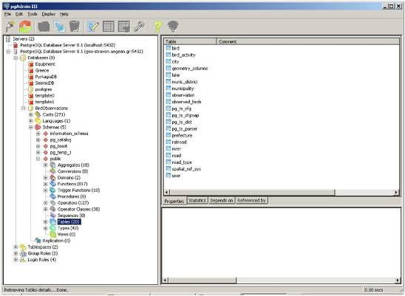
Task: Click the Group Roles node icon
Action: click(23, 253)
